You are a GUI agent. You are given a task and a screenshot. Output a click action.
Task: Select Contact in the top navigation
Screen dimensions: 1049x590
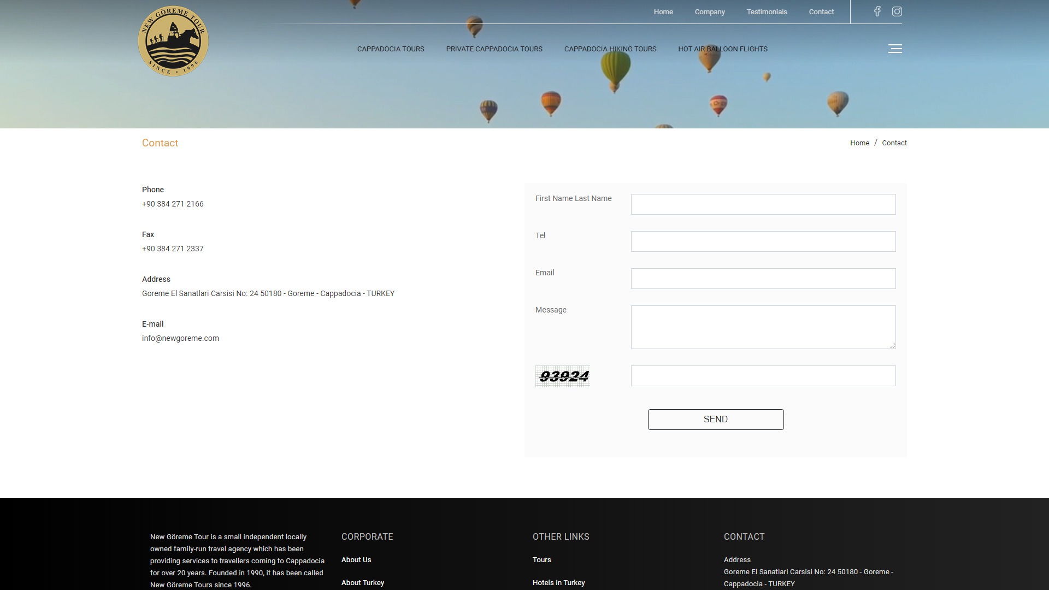[x=821, y=11]
